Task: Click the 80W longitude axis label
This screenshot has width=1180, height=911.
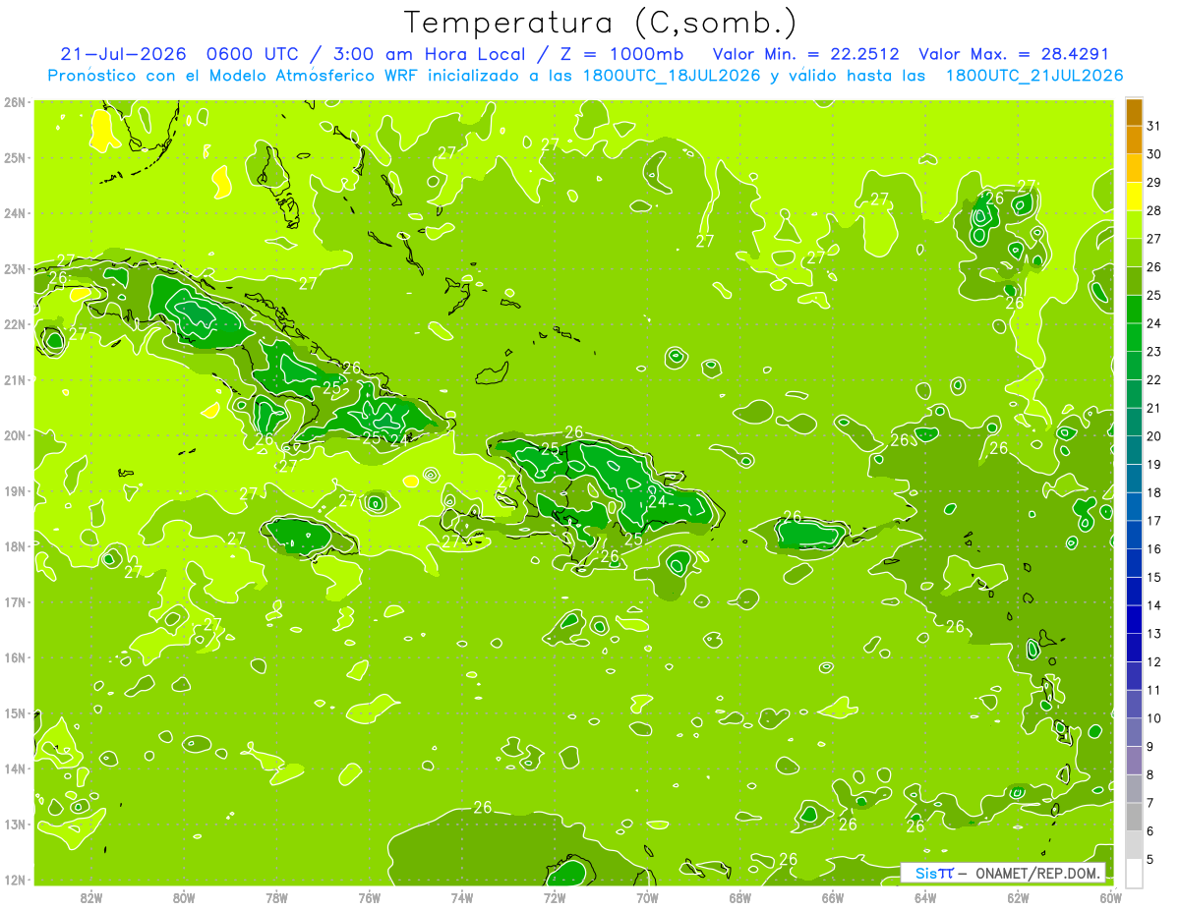Action: coord(184,897)
